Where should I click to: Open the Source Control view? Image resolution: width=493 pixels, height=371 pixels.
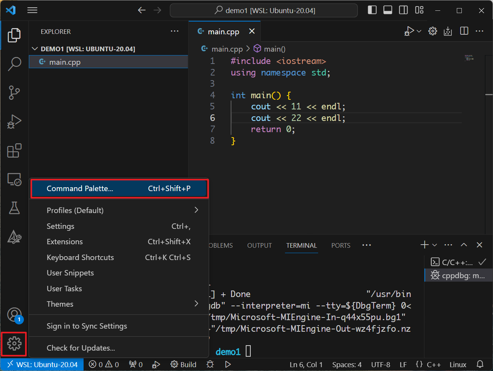[x=14, y=93]
